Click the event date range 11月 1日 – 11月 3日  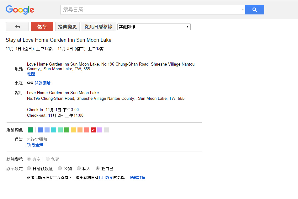point(55,49)
